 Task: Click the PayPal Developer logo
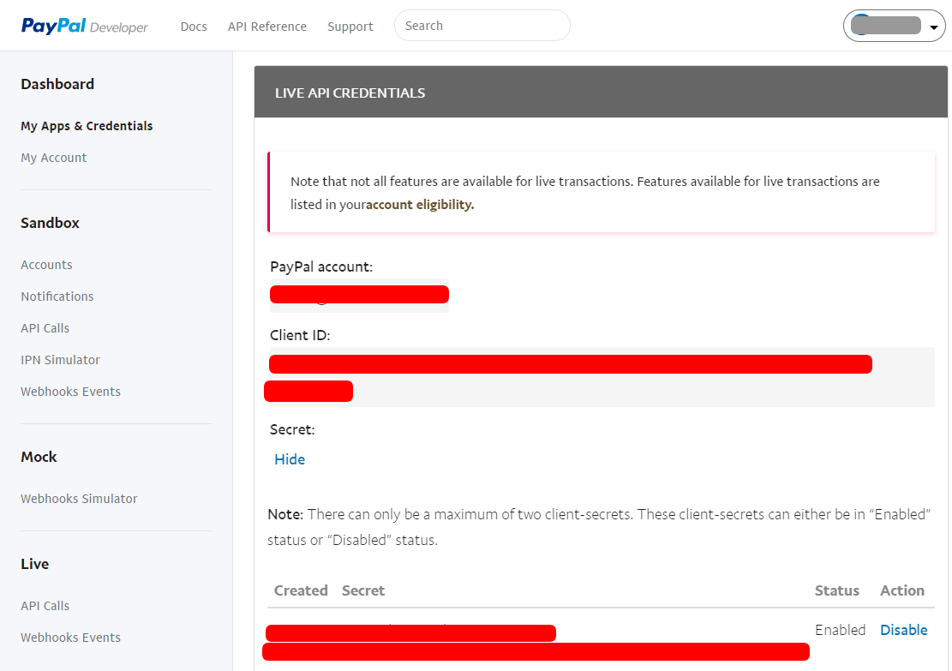84,27
